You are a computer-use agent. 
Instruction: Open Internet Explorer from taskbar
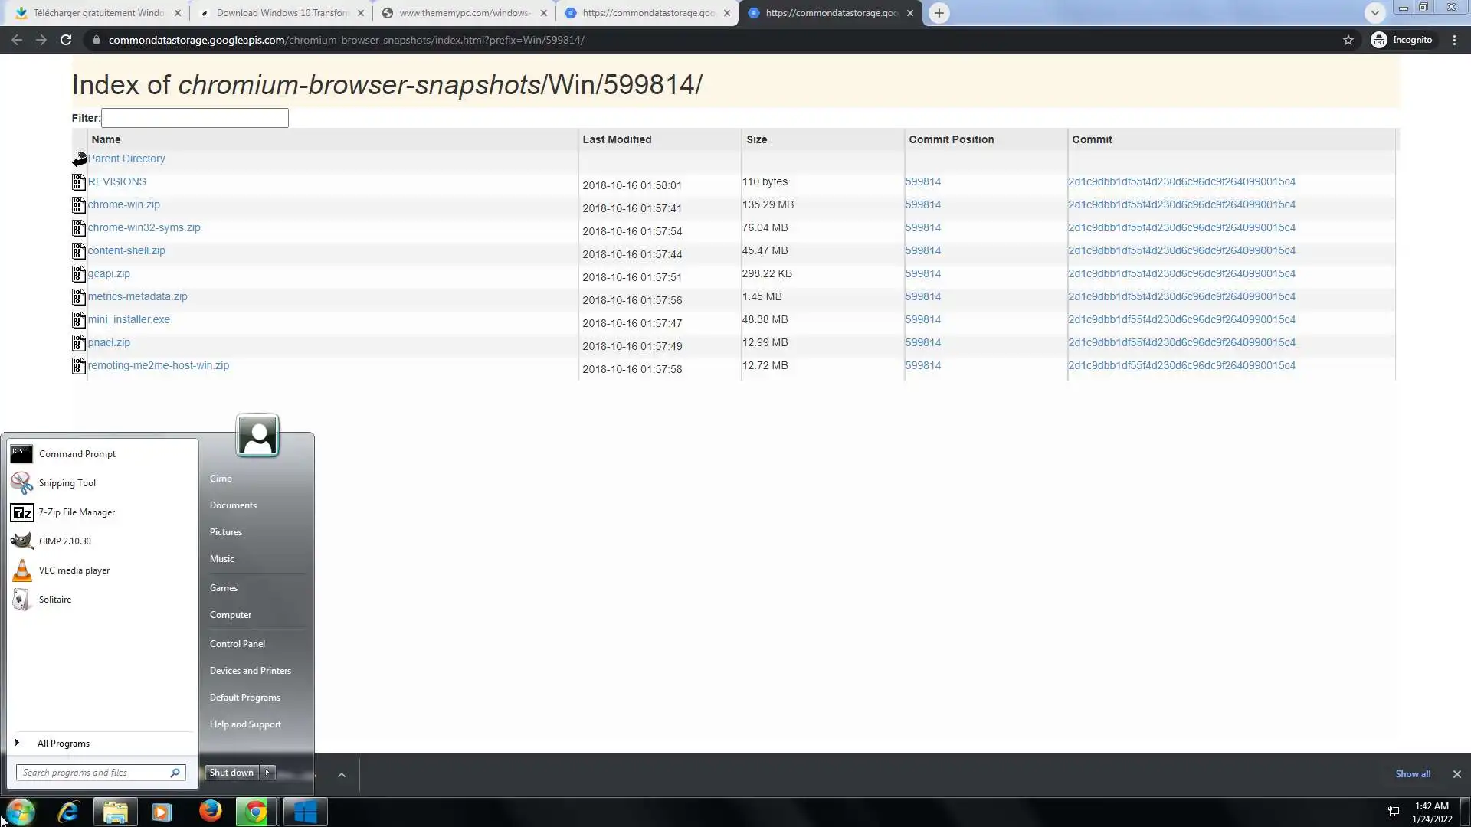pyautogui.click(x=69, y=812)
